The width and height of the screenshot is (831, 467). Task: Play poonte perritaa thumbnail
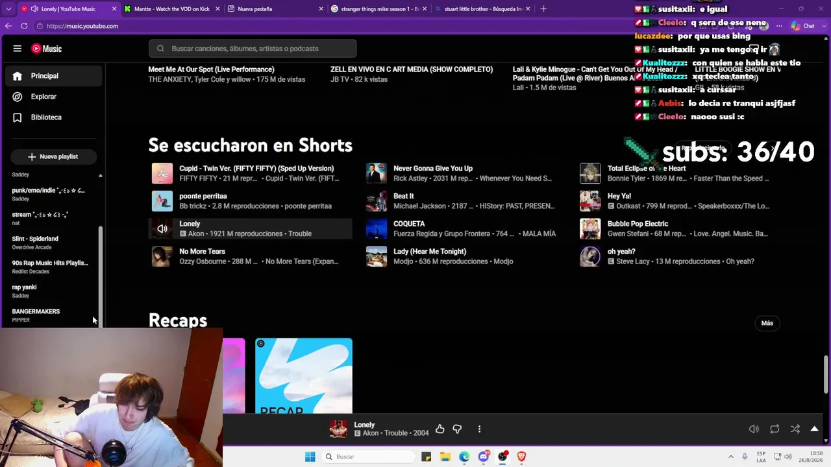point(162,201)
